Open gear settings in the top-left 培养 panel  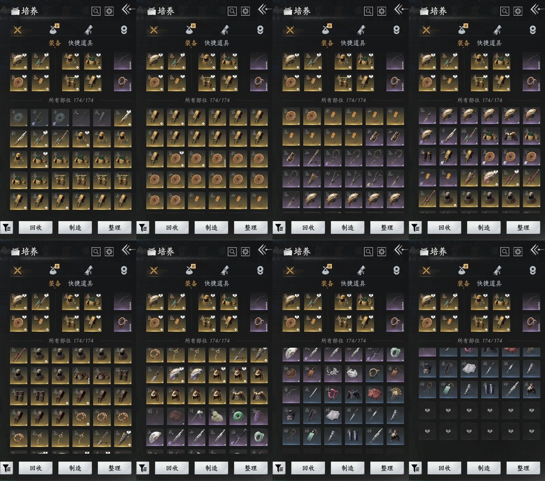(x=109, y=11)
